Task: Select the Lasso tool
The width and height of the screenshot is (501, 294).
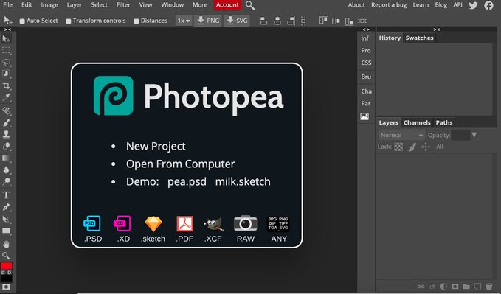Action: click(6, 62)
